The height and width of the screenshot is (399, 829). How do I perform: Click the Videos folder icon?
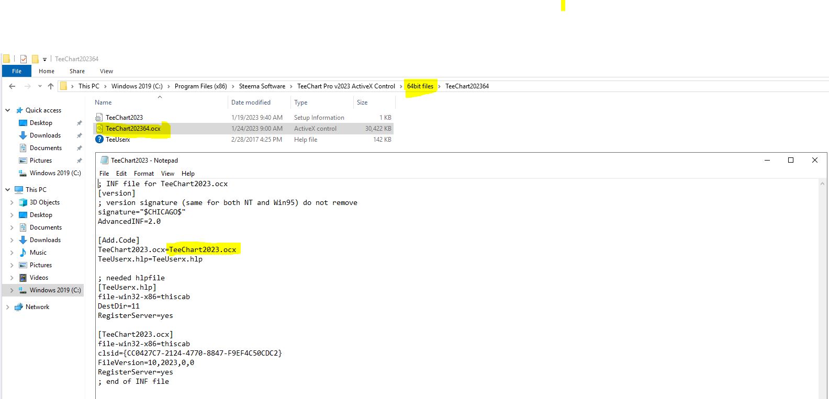point(23,278)
